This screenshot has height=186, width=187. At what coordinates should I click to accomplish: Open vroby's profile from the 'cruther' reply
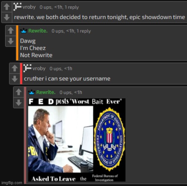(x=39, y=68)
